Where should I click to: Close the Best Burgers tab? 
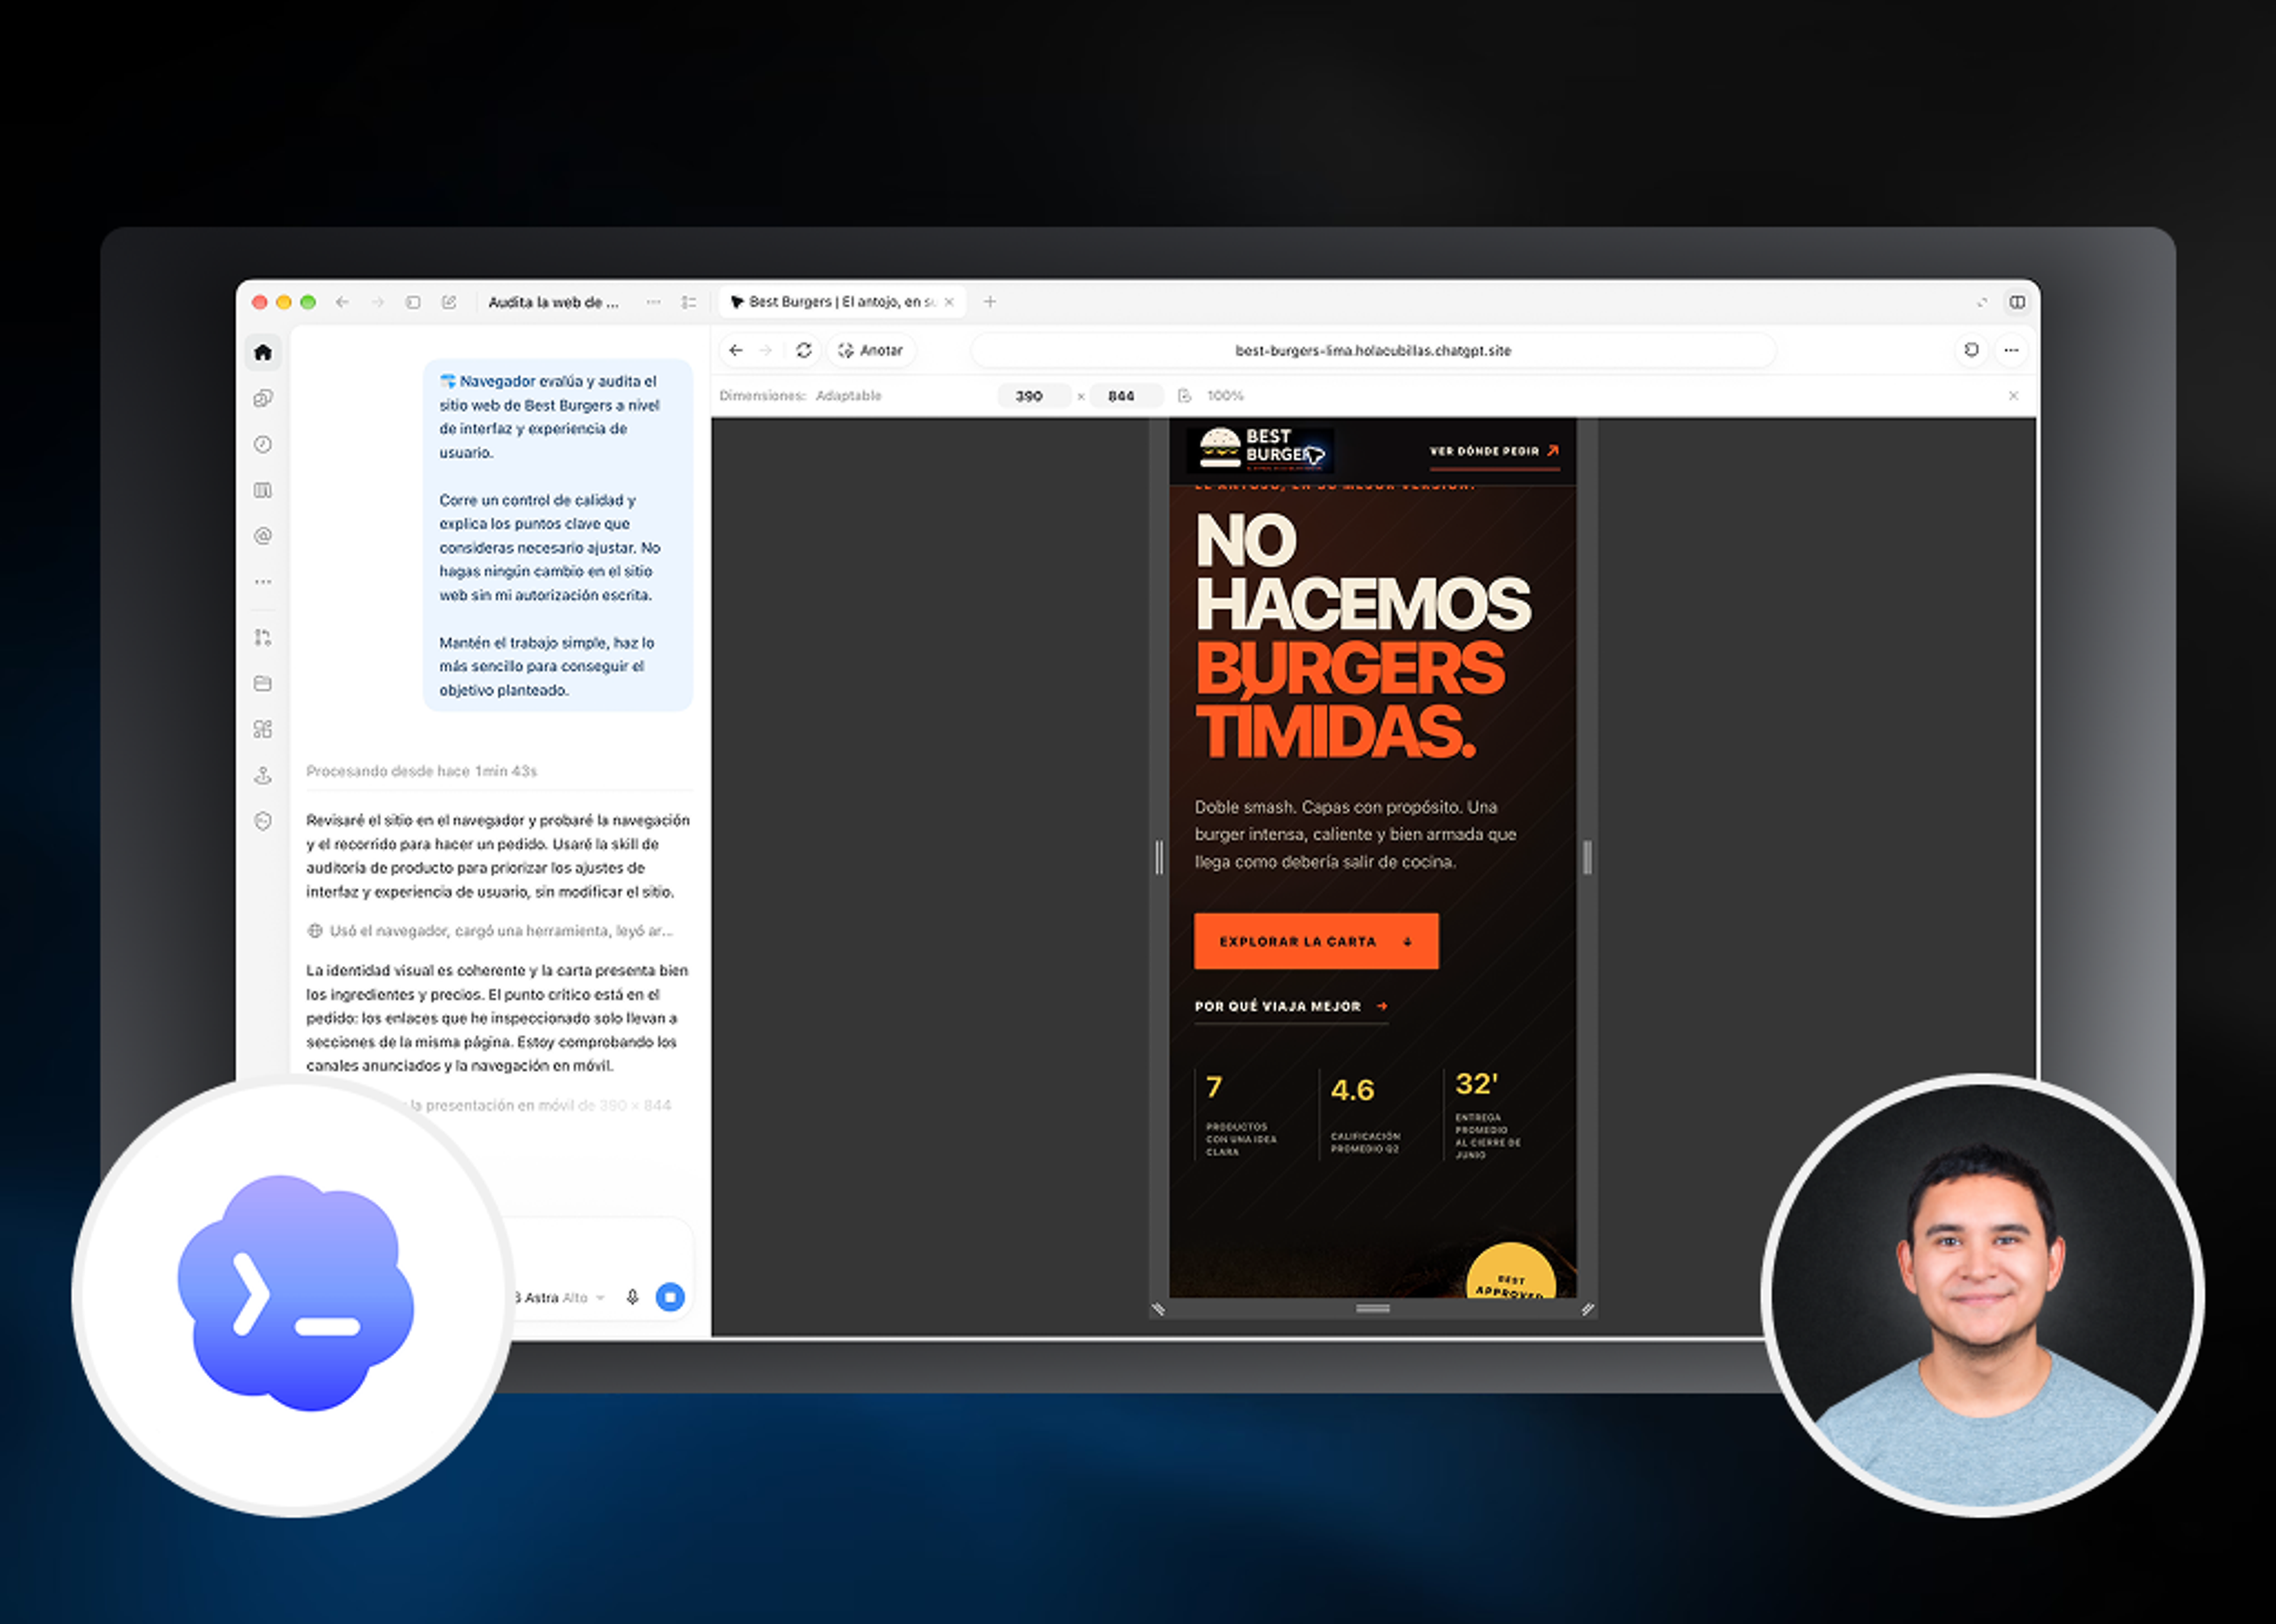tap(950, 302)
